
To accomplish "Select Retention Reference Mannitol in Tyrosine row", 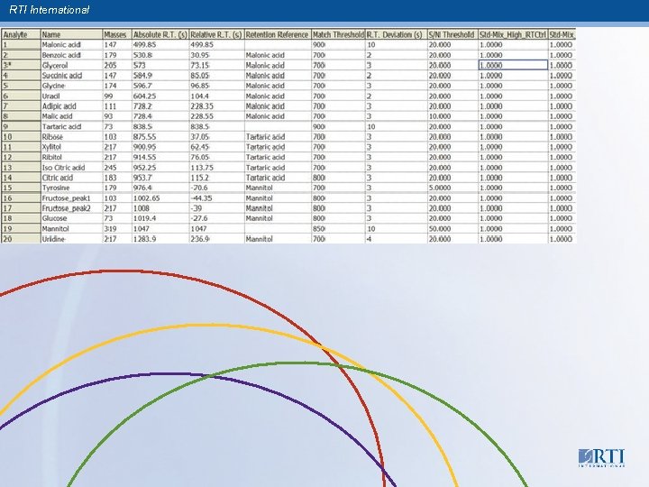I will tap(278, 188).
